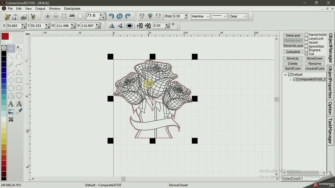Switch to the TaskManager tab
Viewport: 335px width, 188px height.
(330, 131)
